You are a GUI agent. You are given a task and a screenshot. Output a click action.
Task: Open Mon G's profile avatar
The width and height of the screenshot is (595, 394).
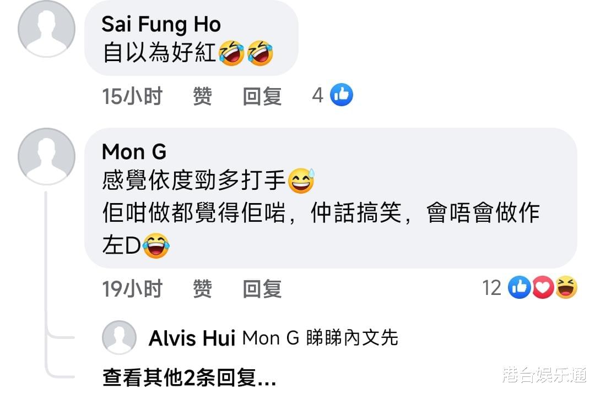tap(46, 156)
